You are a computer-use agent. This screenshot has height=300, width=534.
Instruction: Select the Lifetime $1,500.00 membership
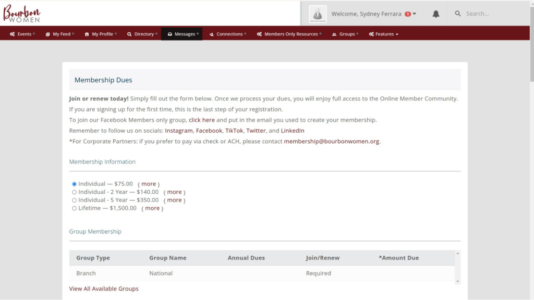click(74, 208)
